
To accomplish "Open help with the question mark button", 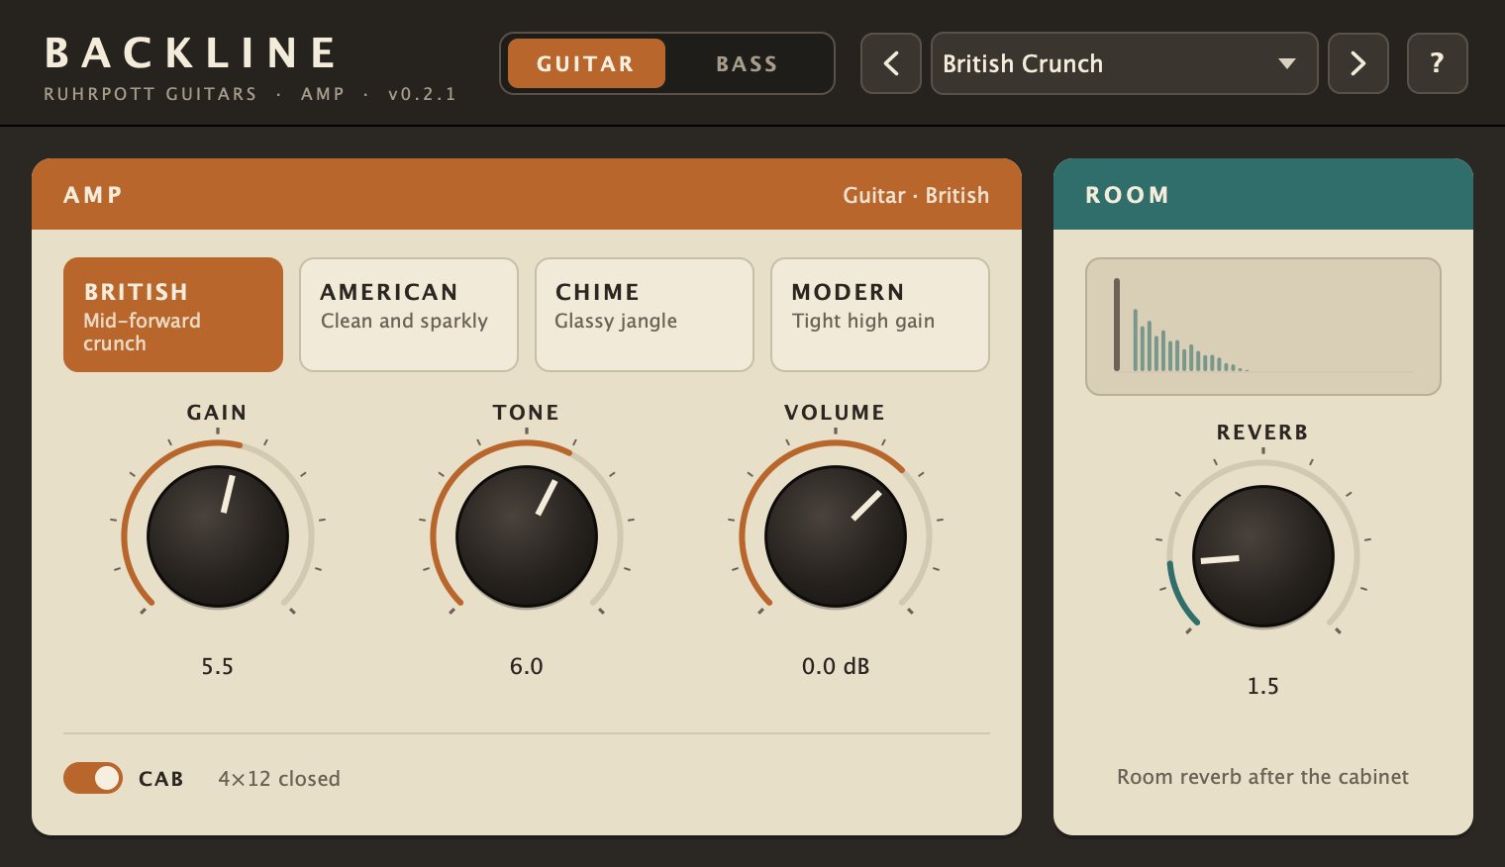I will pos(1437,63).
